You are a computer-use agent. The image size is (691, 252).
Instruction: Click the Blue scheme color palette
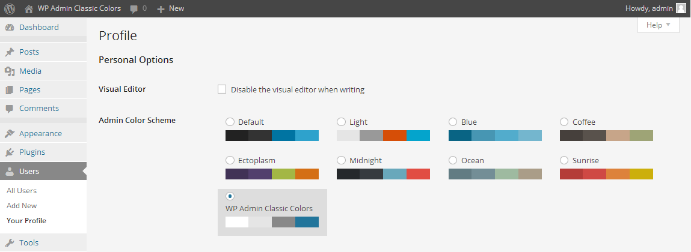[495, 136]
